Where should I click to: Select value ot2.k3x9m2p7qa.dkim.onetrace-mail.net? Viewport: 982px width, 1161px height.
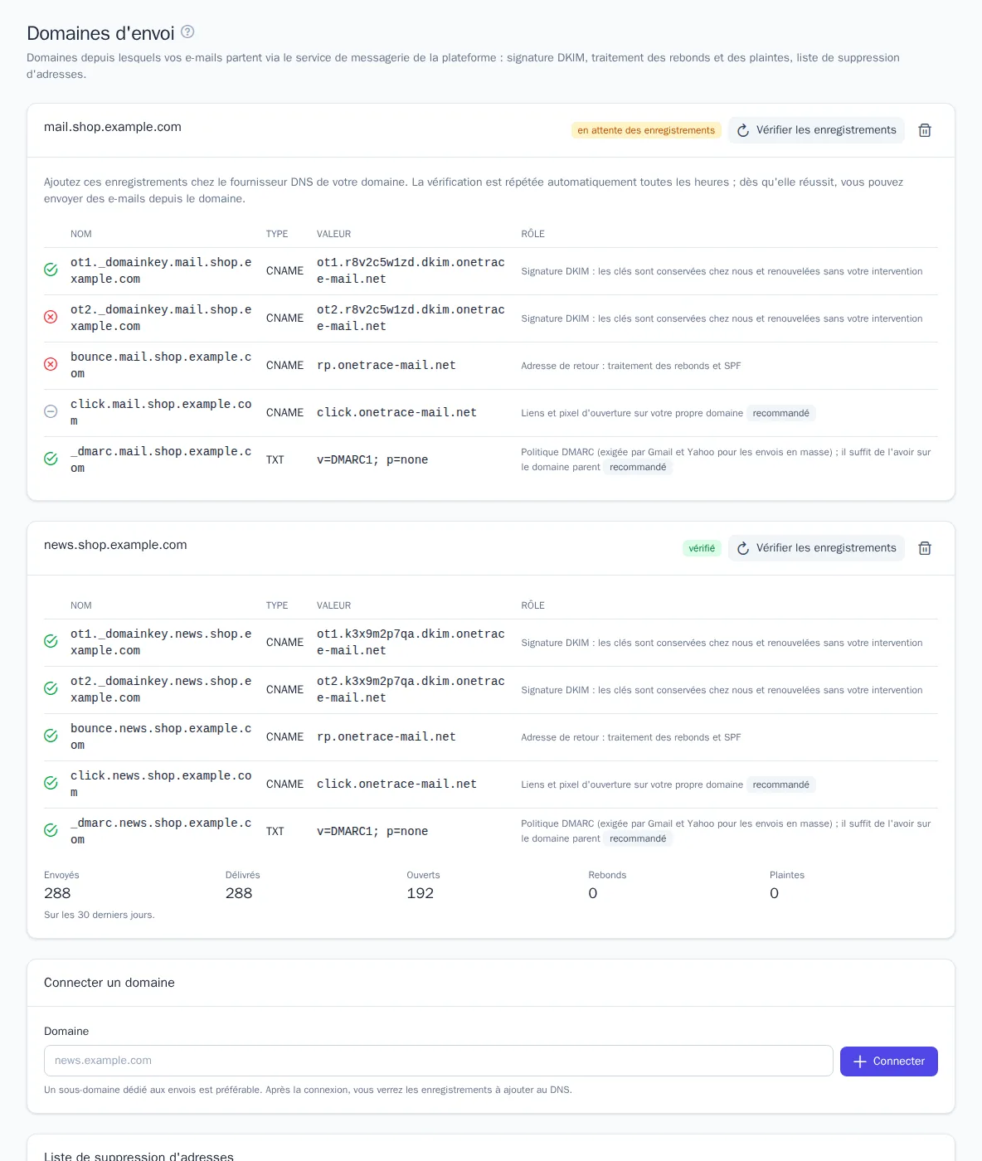click(411, 690)
